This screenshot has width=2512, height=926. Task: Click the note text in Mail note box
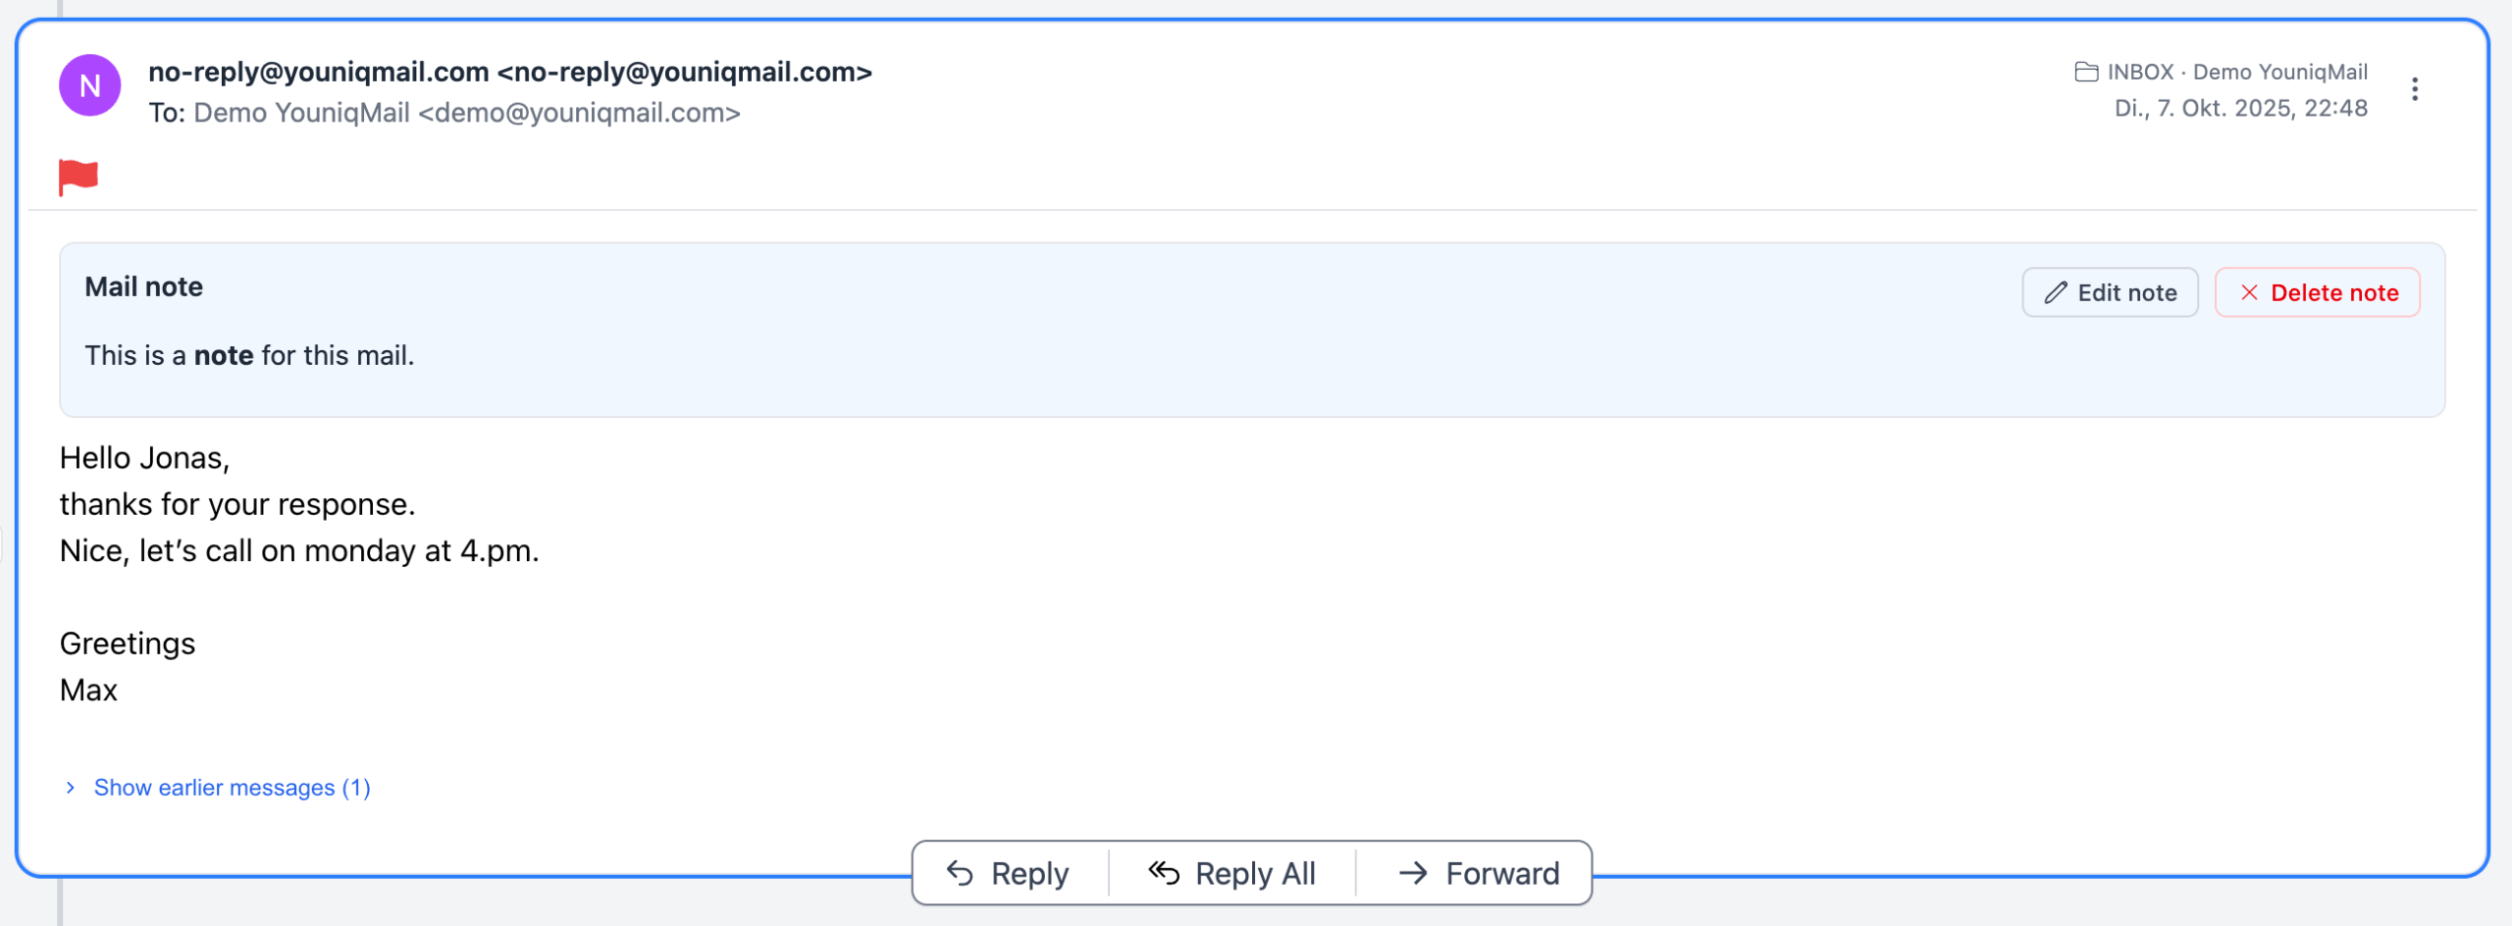coord(249,355)
